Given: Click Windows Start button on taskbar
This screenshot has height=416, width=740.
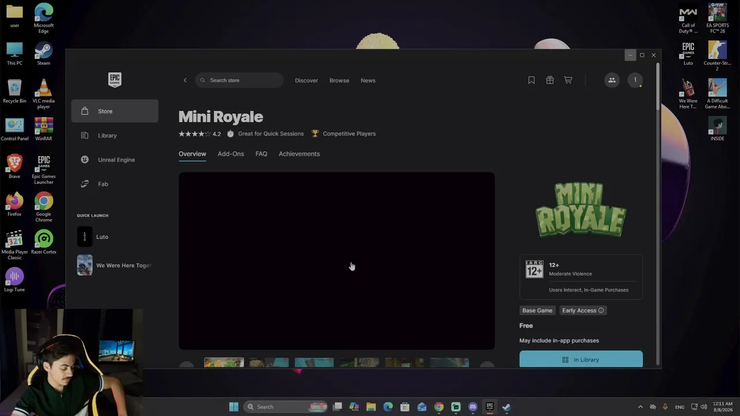Looking at the screenshot, I should pyautogui.click(x=234, y=407).
